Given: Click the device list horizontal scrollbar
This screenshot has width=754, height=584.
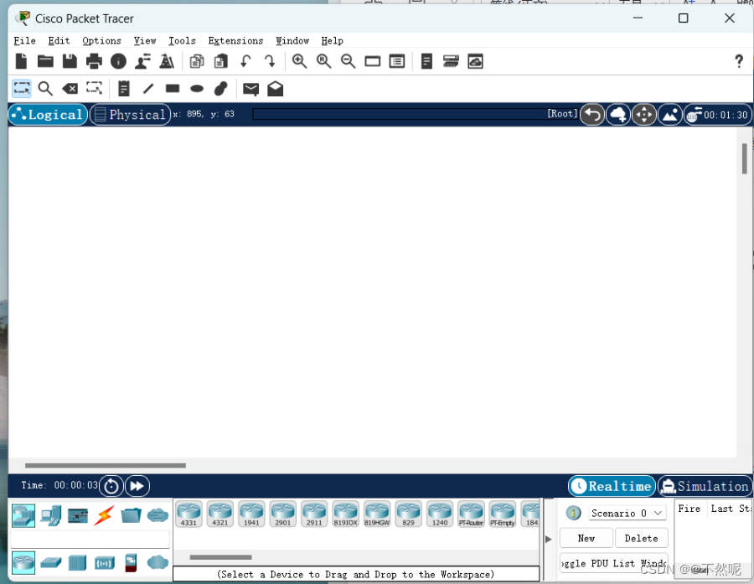Looking at the screenshot, I should (x=220, y=557).
